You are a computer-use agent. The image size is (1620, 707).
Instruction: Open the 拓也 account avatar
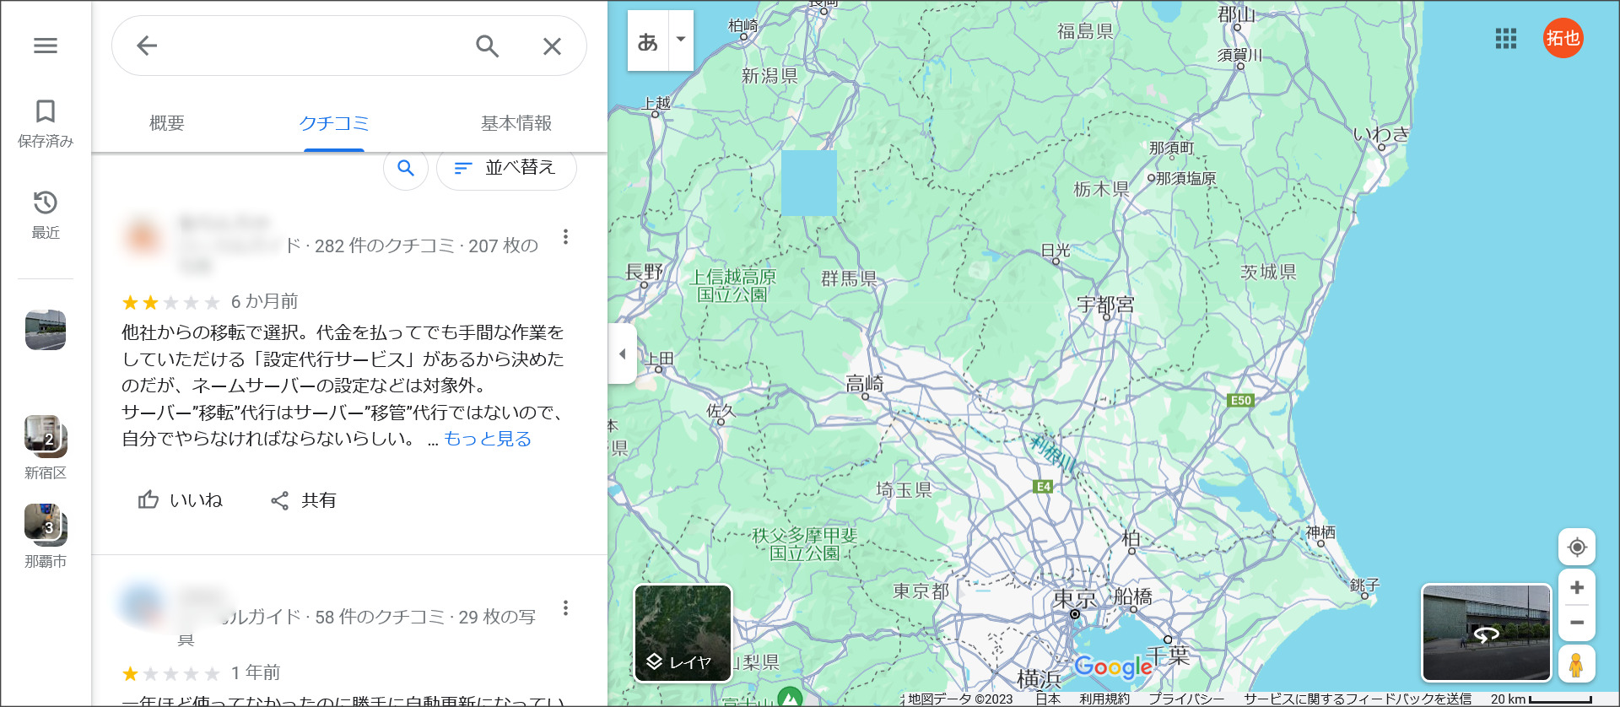coord(1563,38)
